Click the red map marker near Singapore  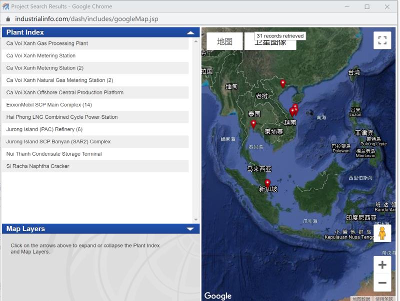[267, 183]
